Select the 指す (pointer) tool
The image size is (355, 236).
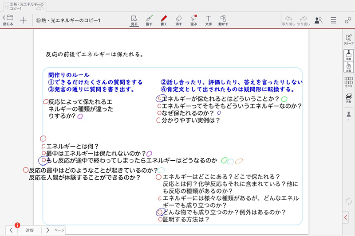(x=149, y=20)
